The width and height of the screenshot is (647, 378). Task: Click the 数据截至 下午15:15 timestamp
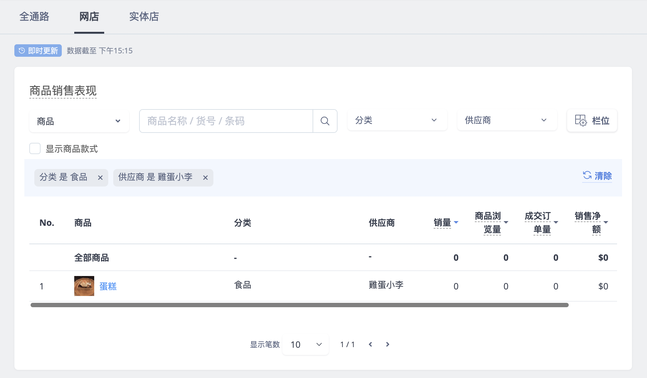pos(100,51)
